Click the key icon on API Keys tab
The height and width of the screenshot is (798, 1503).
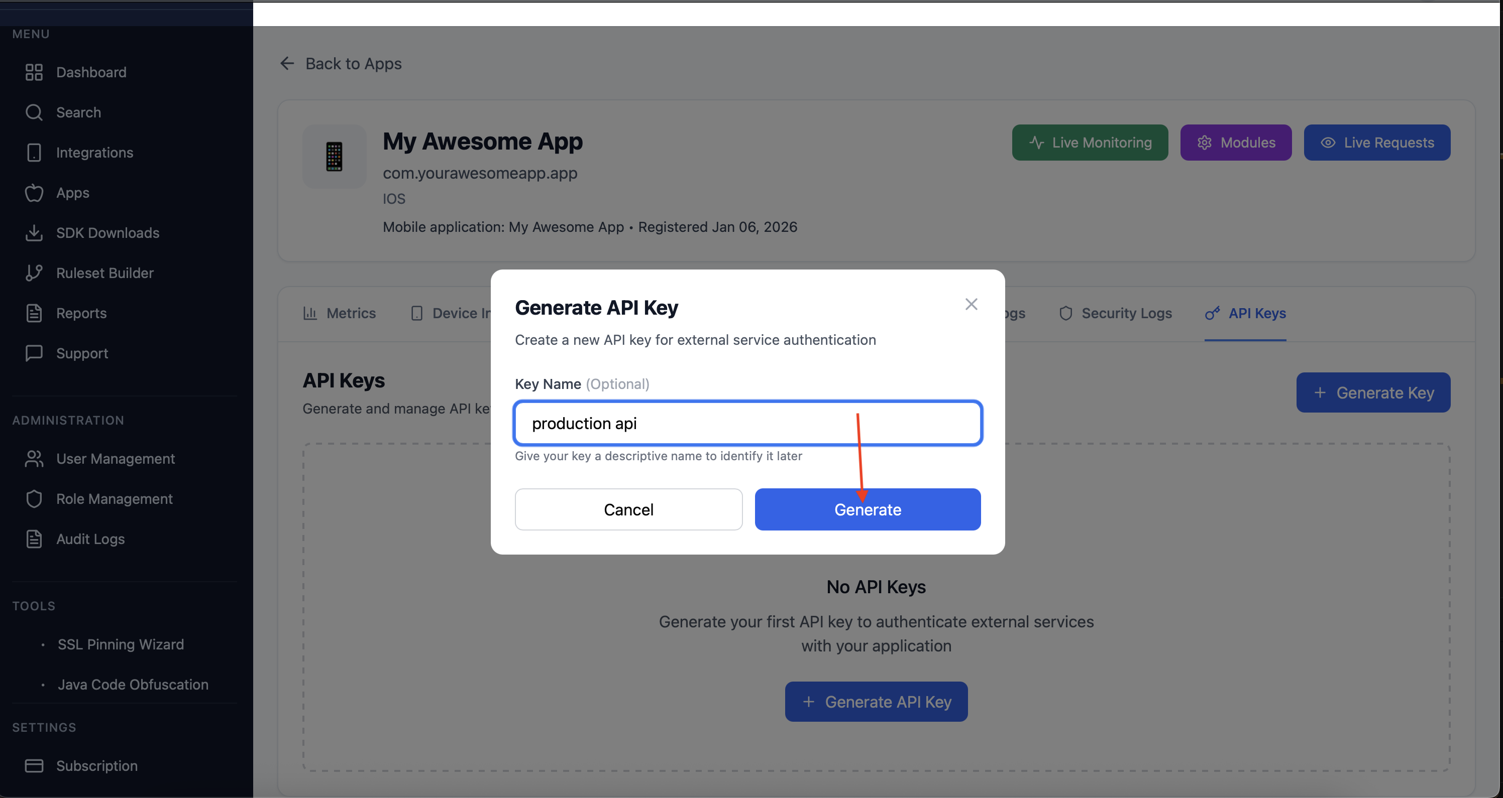[x=1213, y=314]
